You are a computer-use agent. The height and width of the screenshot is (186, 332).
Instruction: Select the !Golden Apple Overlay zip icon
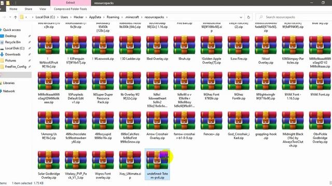211,45
